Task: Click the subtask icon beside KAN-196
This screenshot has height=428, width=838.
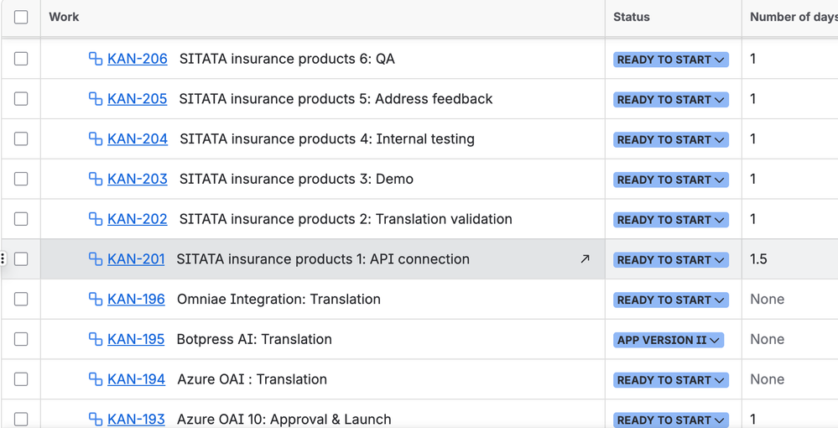Action: pyautogui.click(x=96, y=300)
